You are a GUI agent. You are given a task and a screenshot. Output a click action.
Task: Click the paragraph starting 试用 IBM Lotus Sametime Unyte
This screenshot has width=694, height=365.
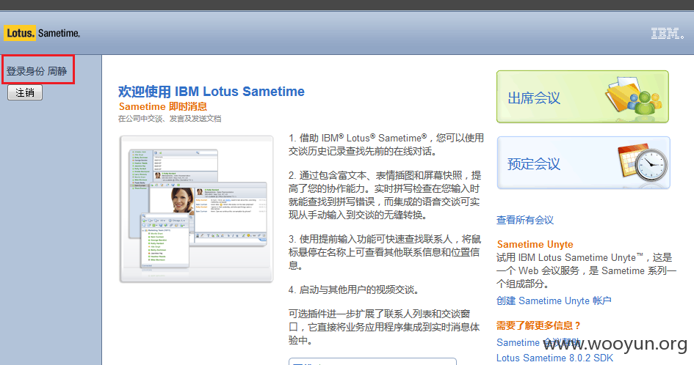tap(586, 270)
